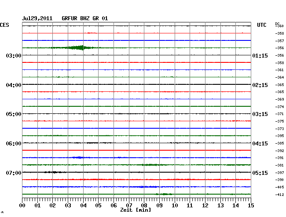Select the 00 minute axis label
Image resolution: width=286 pixels, height=217 pixels.
coord(22,206)
